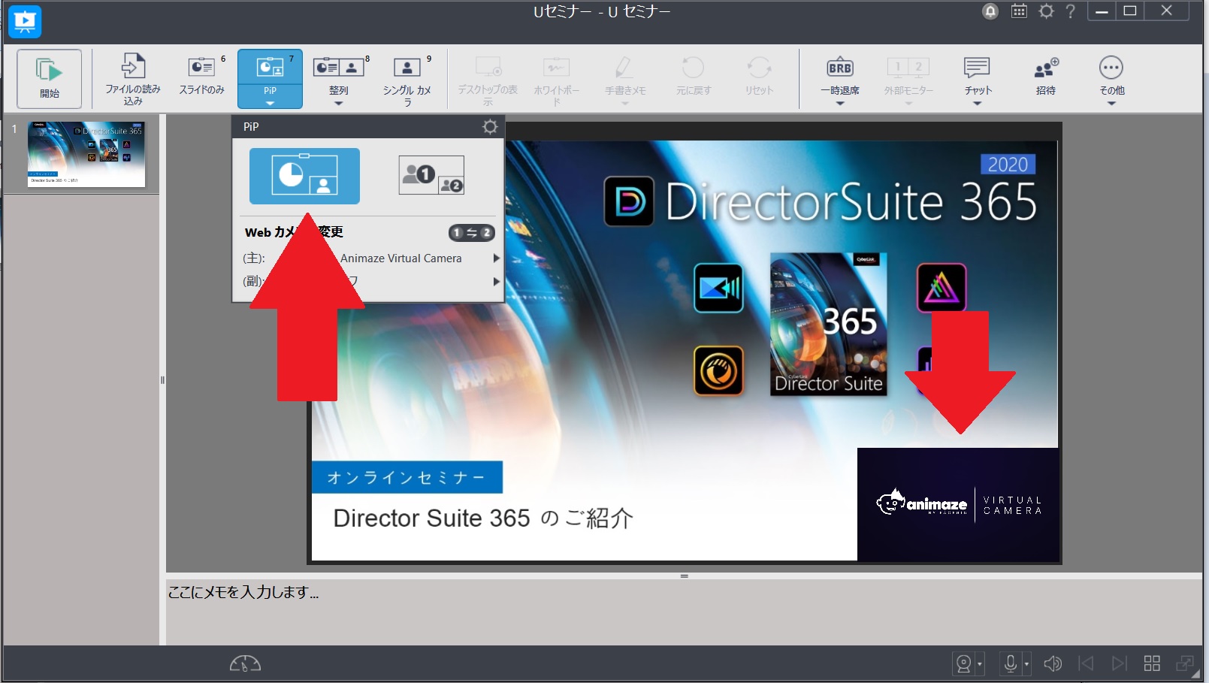This screenshot has width=1209, height=683.
Task: Open PiP panel settings gear
Action: coord(490,127)
